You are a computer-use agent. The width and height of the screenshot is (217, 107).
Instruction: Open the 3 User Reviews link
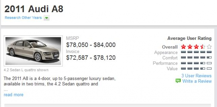pyautogui.click(x=196, y=76)
